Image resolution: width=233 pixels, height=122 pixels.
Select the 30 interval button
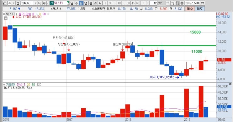[x=128, y=3]
